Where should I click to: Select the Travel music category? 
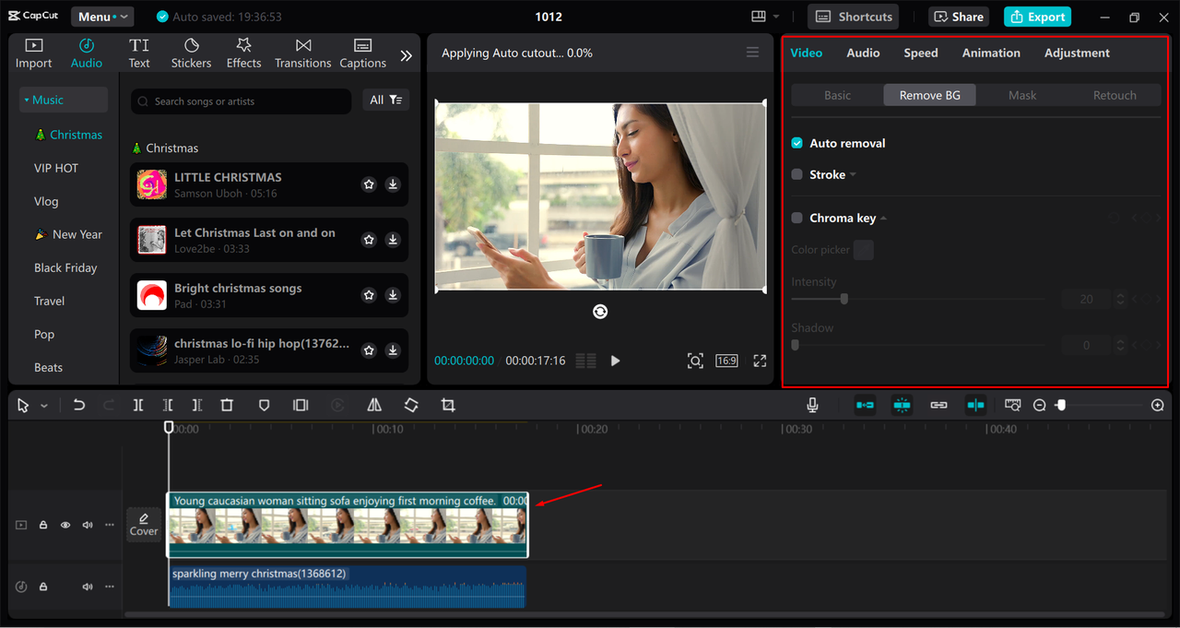point(50,301)
